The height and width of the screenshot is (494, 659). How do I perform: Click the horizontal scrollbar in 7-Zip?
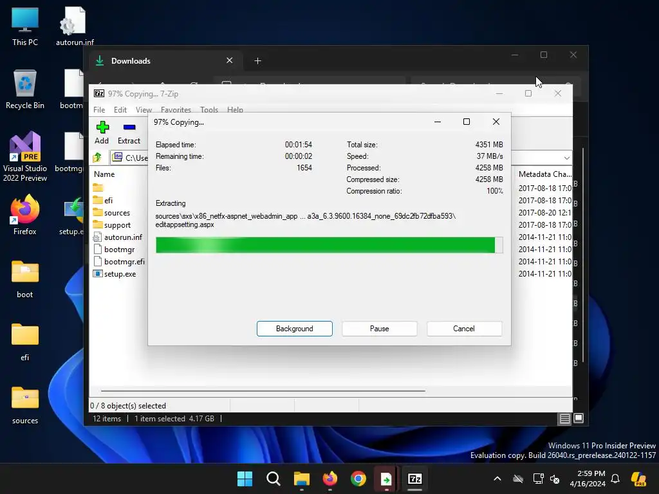(x=263, y=390)
